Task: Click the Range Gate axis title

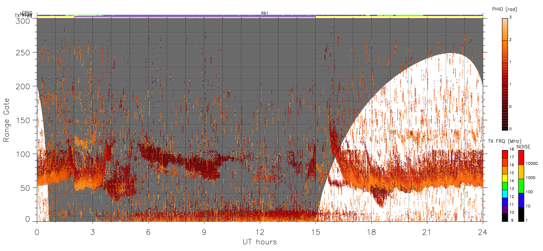Action: click(6, 120)
